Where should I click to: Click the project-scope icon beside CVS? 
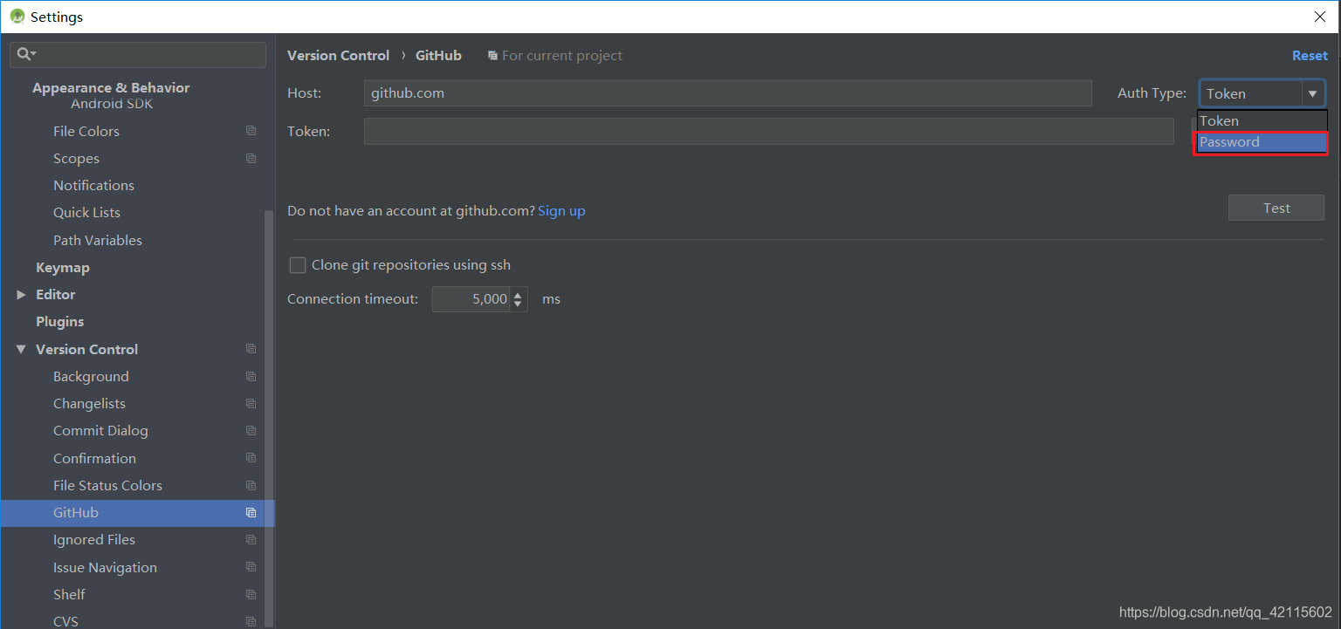click(x=251, y=621)
